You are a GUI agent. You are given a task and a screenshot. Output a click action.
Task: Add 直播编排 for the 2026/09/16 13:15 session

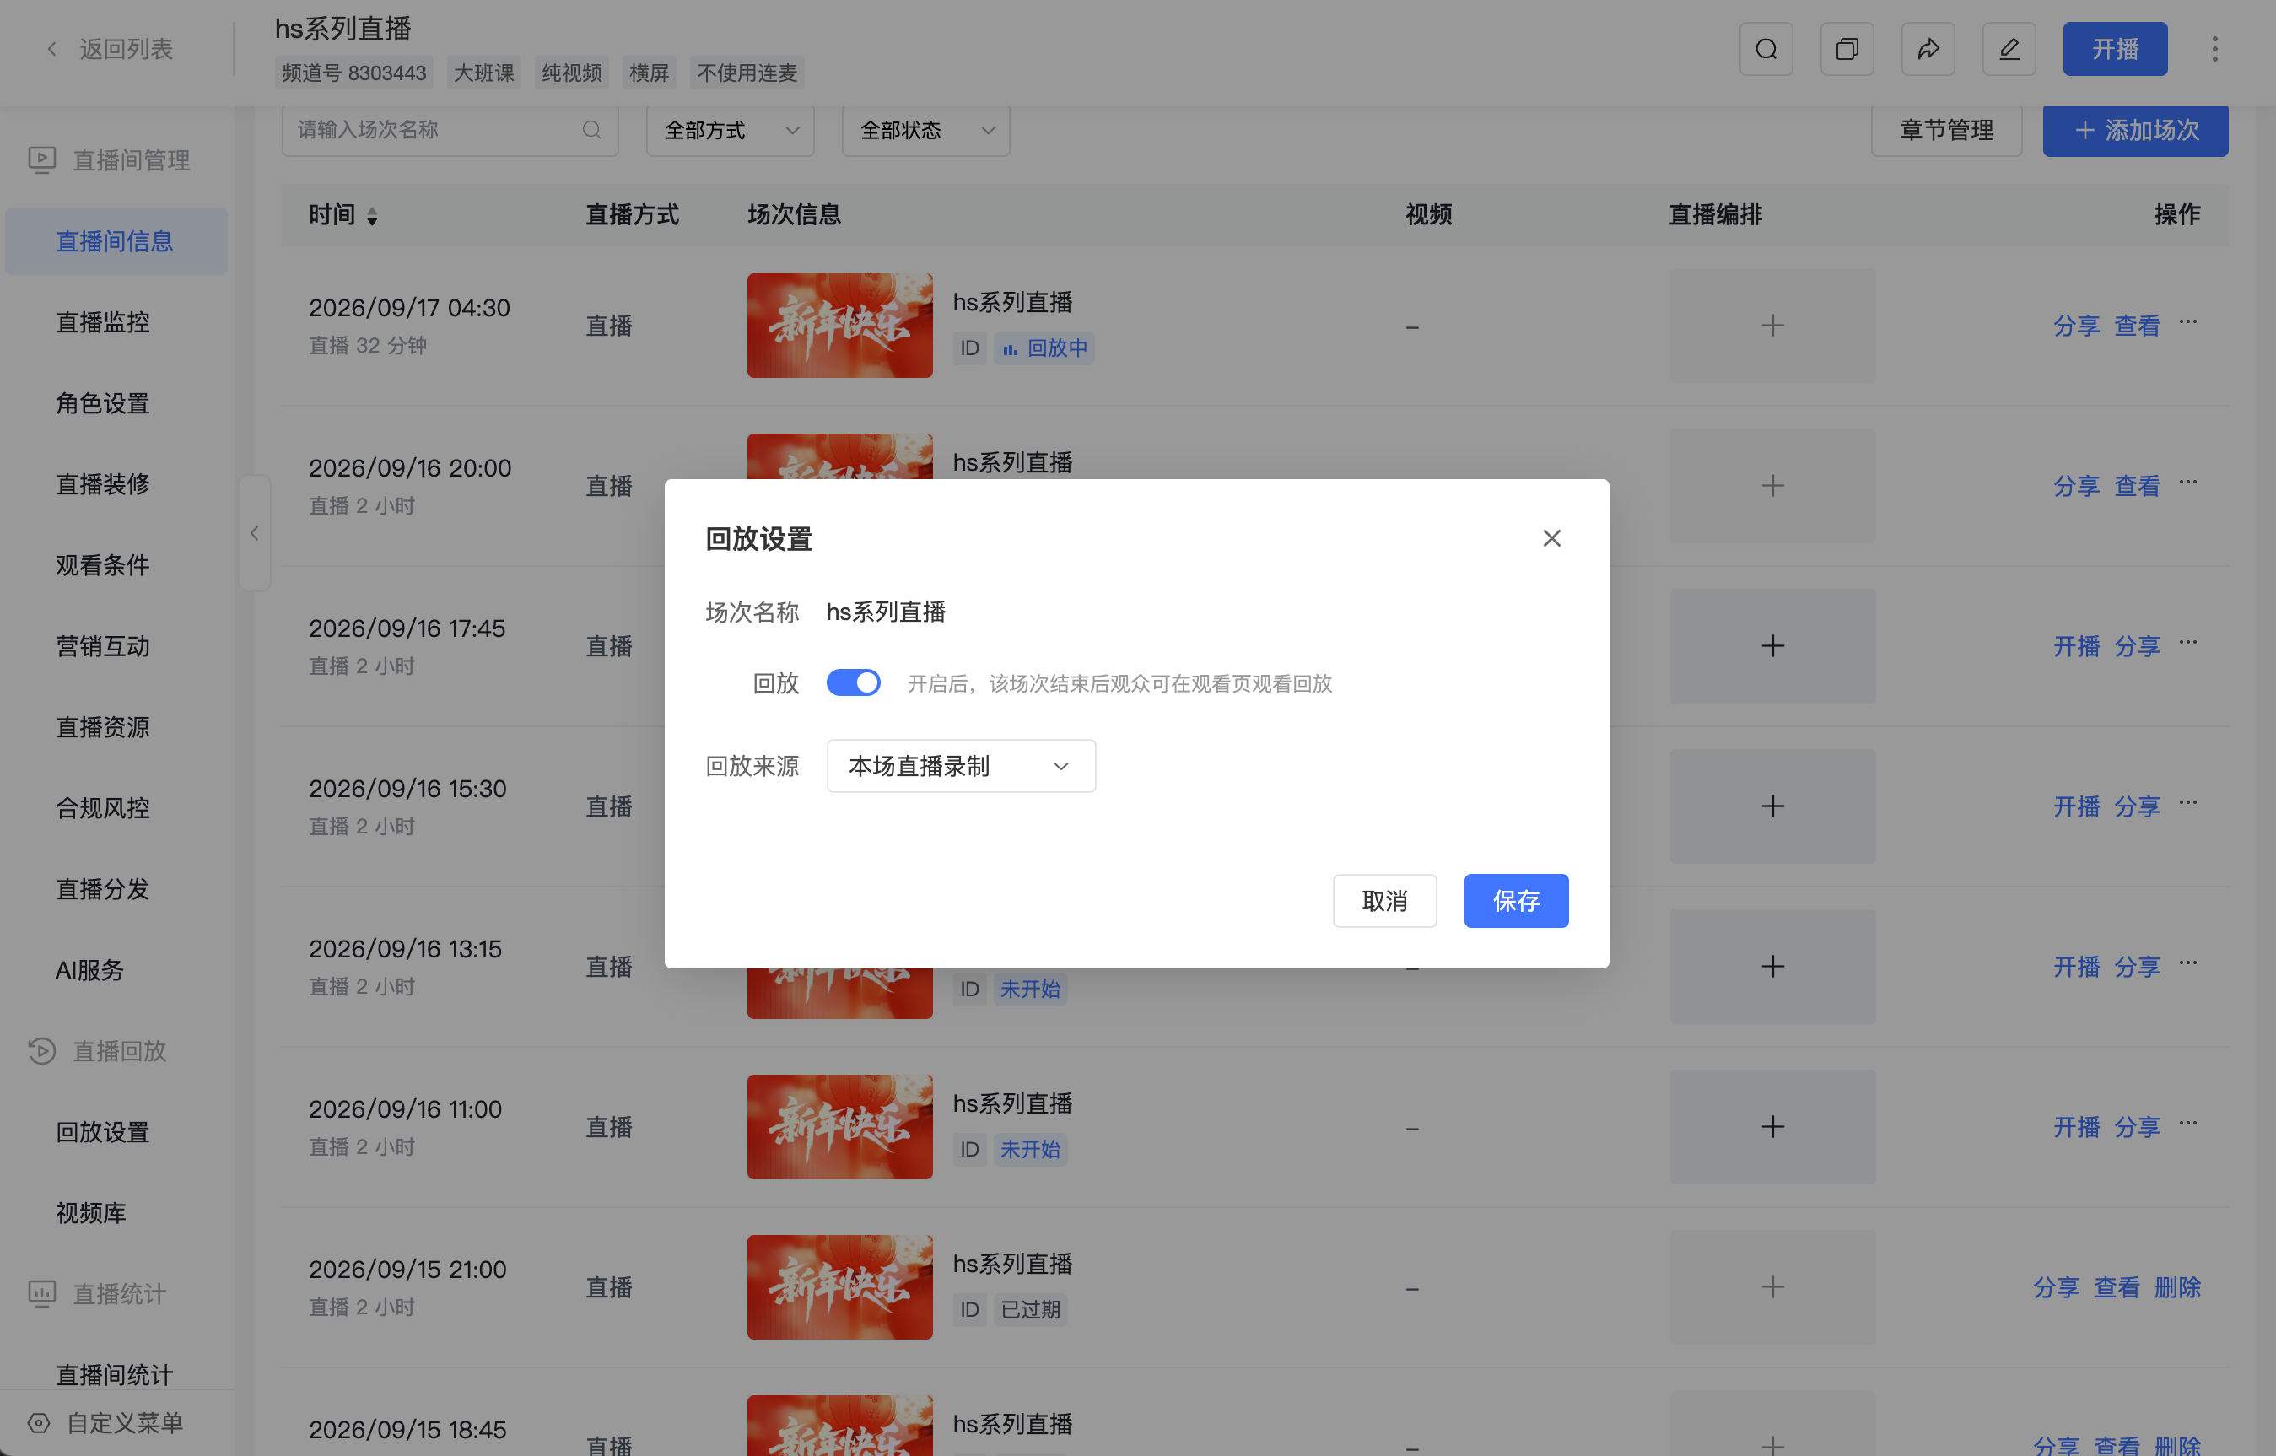(1772, 968)
